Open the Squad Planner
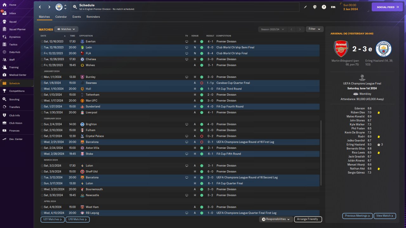This screenshot has width=406, height=228. pyautogui.click(x=17, y=29)
